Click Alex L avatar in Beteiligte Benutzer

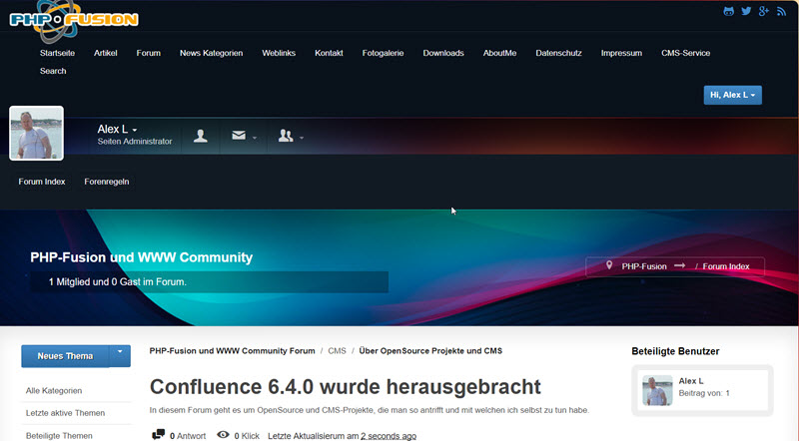tap(657, 390)
